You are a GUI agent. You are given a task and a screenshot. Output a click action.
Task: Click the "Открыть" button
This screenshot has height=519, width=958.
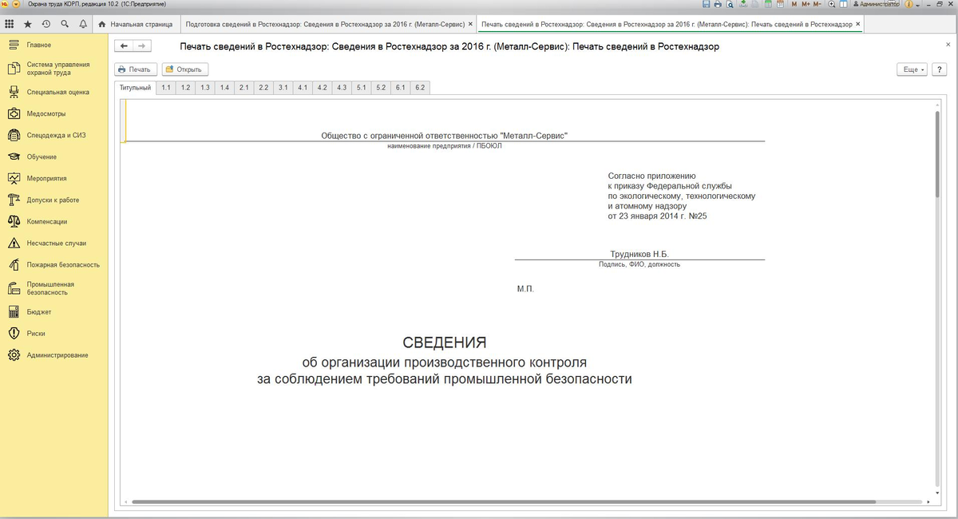pos(186,69)
